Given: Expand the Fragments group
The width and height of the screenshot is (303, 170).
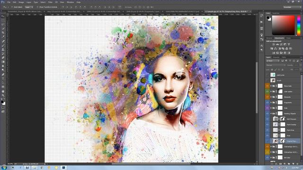Looking at the screenshot, I should pos(271,102).
